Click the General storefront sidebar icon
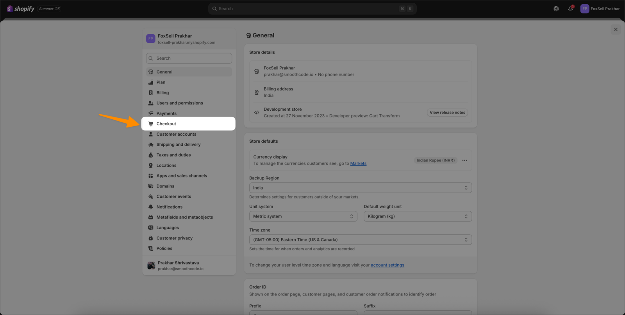Viewport: 625px width, 315px height. point(151,72)
